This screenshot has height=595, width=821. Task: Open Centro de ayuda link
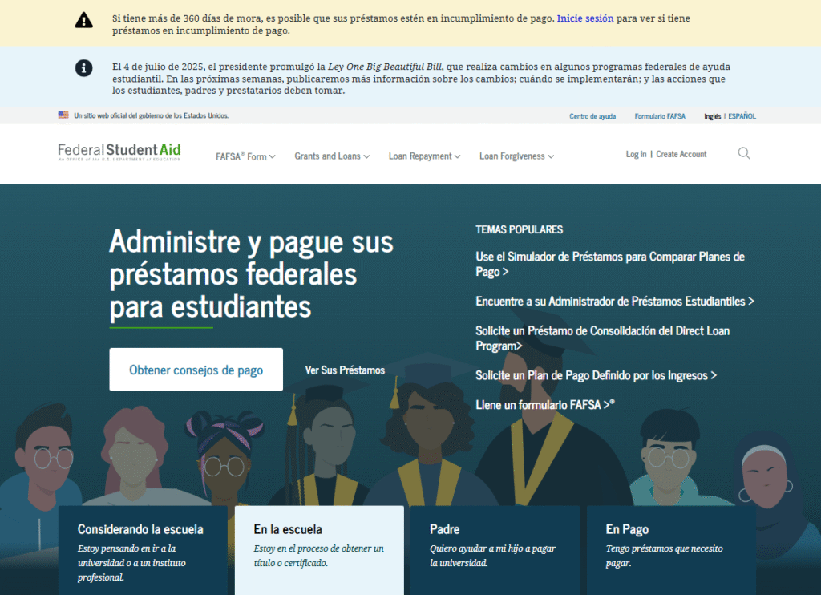(x=592, y=116)
